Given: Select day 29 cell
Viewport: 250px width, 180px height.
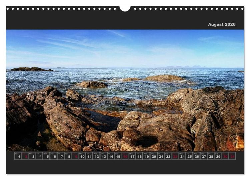Looking at the screenshot, I should click(218, 156).
